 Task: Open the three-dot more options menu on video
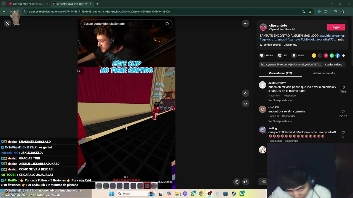pos(245,23)
